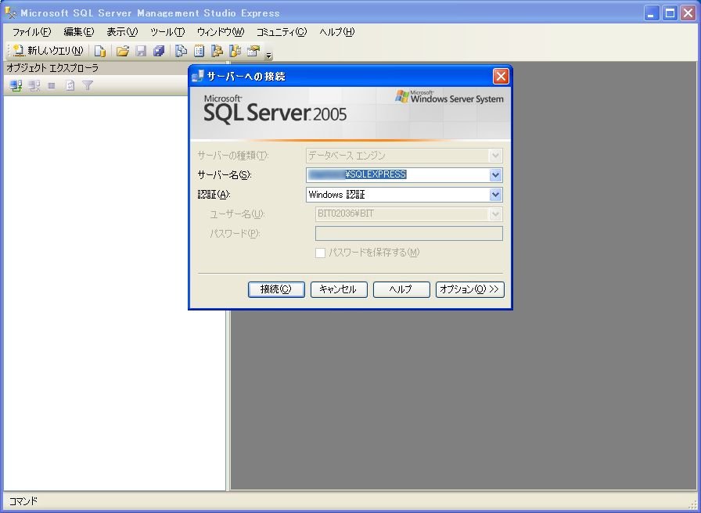
Task: Expand options with オプション(O) >> button
Action: [470, 289]
